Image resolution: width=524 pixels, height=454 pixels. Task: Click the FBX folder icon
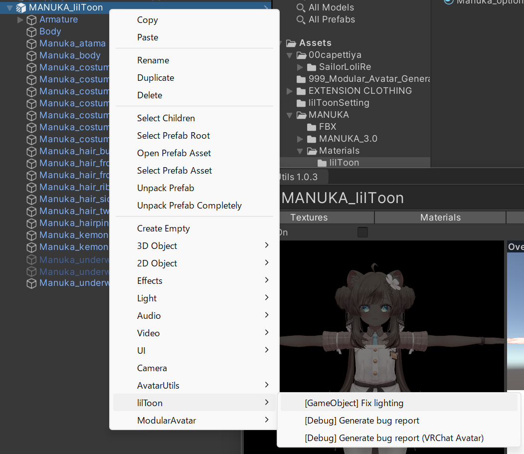pos(312,127)
